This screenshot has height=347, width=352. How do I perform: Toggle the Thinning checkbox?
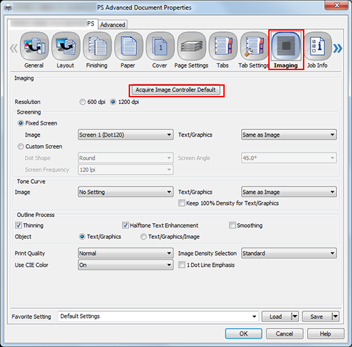click(x=18, y=225)
